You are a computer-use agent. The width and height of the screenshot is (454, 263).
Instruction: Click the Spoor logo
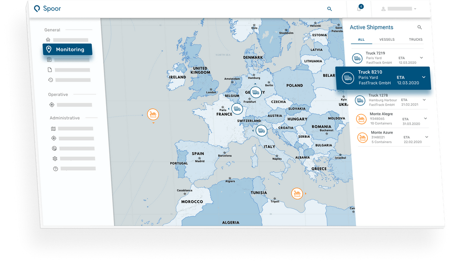pyautogui.click(x=48, y=9)
